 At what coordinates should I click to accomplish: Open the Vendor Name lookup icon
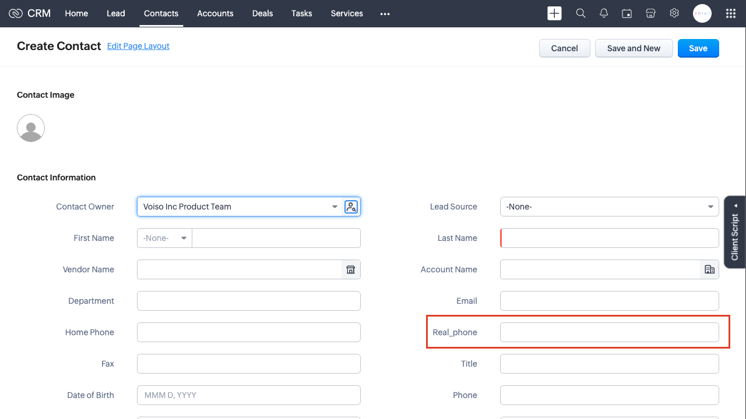click(350, 269)
